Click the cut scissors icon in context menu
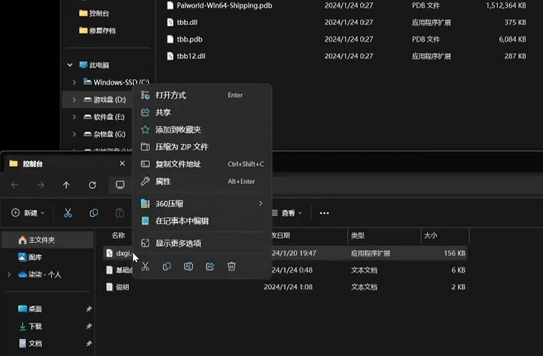Image resolution: width=543 pixels, height=356 pixels. [x=145, y=266]
